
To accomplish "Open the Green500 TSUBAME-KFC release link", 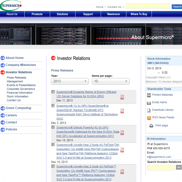I will coord(87,112).
